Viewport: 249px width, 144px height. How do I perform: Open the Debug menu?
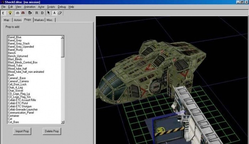(62, 7)
